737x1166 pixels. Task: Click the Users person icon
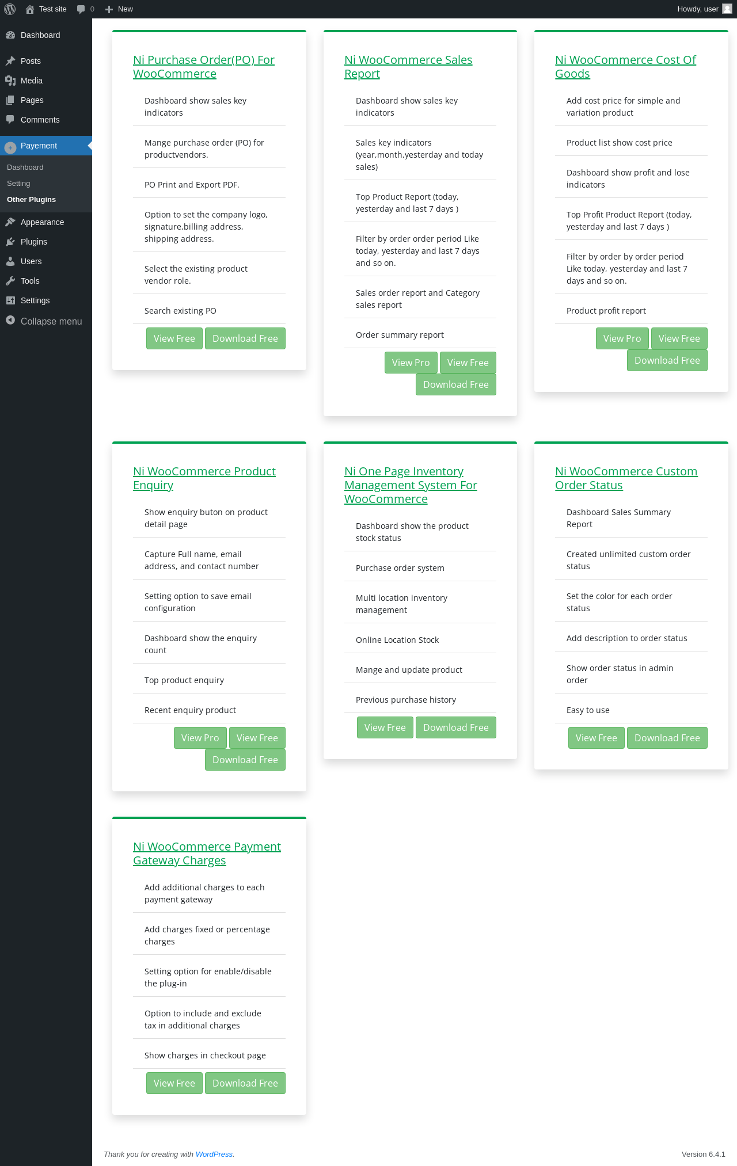tap(10, 261)
